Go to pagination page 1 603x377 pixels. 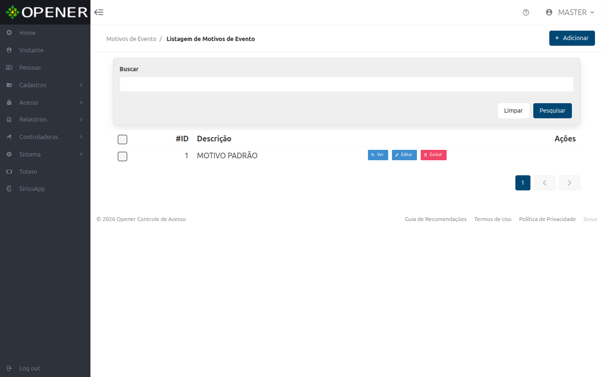(x=523, y=183)
